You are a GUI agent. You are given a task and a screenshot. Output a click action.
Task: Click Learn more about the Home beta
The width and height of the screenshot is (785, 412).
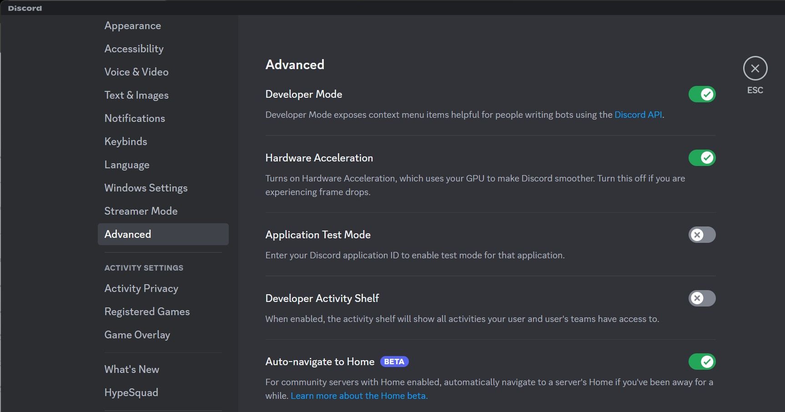[359, 396]
